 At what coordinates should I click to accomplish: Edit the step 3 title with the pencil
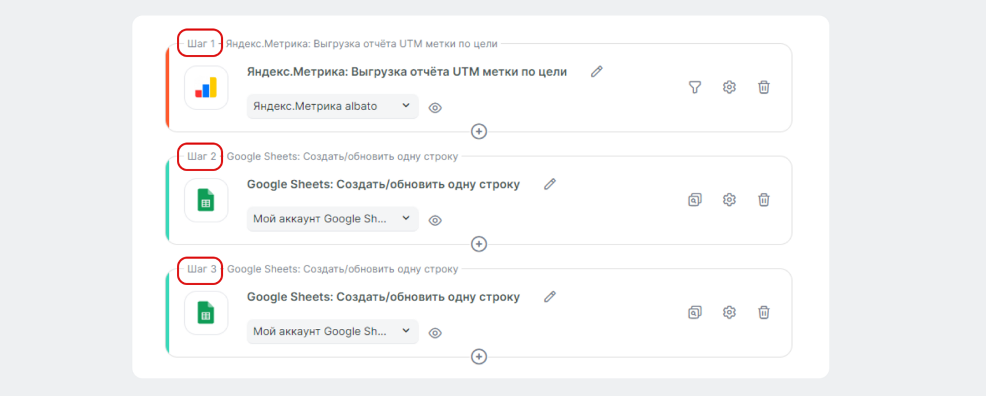(x=550, y=297)
